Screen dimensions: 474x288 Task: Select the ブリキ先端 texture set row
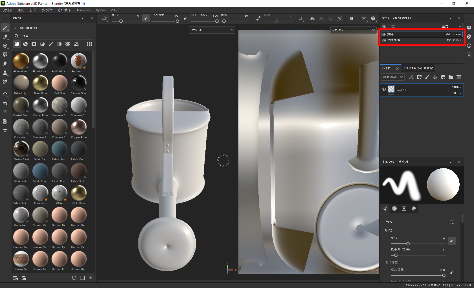pos(422,40)
